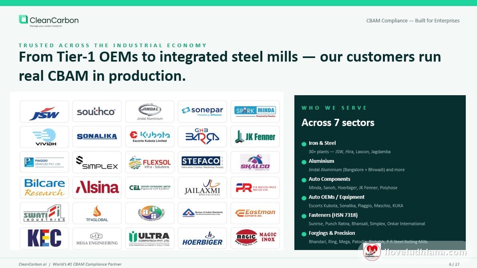Click the Mega Engineering logo tile
Viewport: 477px width, 268px height.
click(x=97, y=238)
